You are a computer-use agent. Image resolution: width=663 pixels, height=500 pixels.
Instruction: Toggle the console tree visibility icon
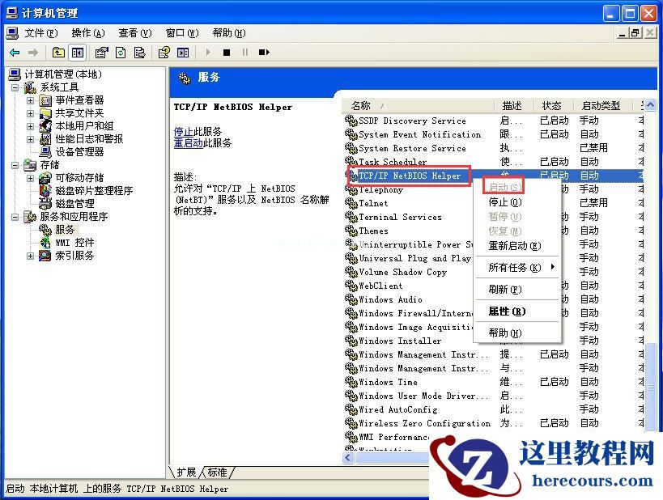tap(77, 52)
